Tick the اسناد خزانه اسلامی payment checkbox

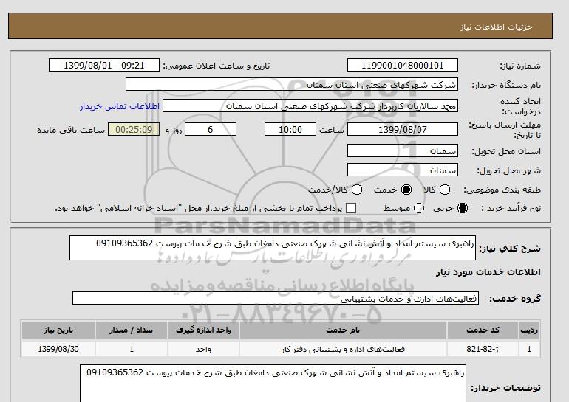(x=351, y=208)
